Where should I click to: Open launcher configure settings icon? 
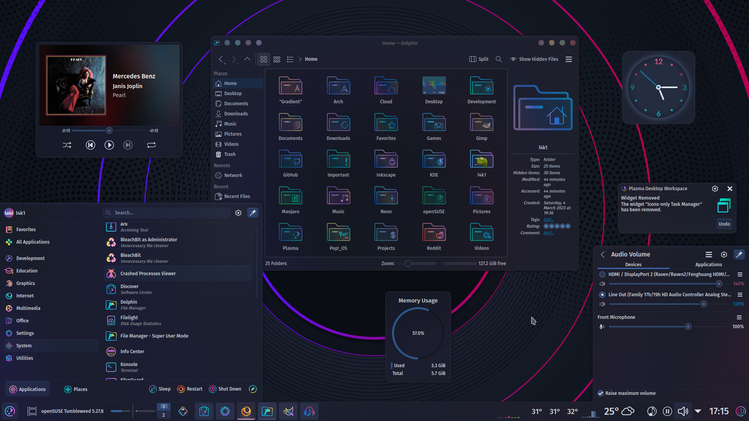238,213
